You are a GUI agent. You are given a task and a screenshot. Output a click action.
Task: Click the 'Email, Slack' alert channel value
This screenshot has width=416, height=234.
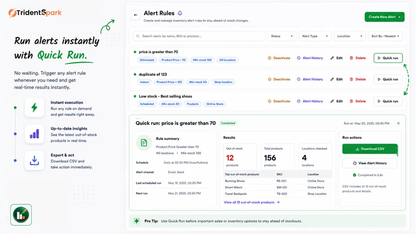tap(176, 172)
